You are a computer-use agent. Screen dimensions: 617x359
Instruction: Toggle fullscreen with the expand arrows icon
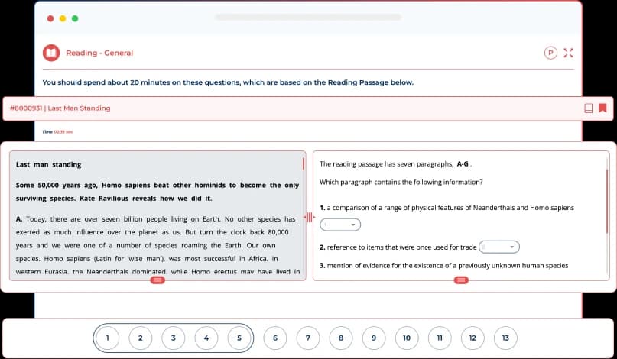click(568, 53)
